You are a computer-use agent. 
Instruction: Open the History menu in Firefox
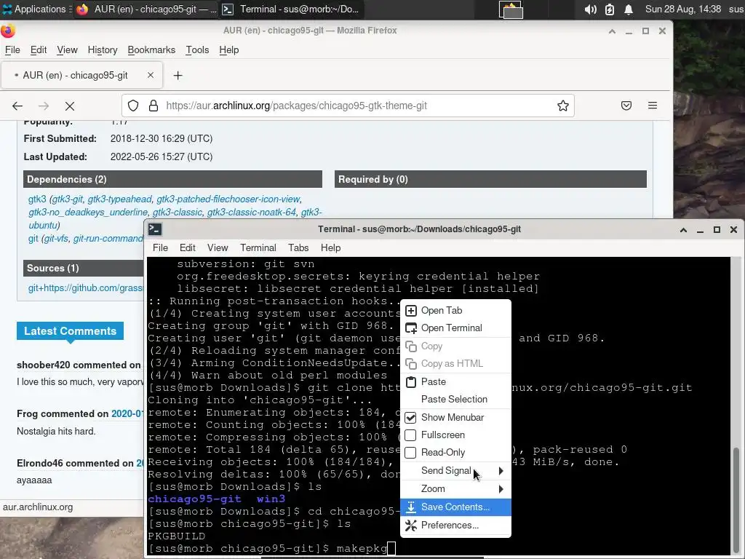point(102,50)
